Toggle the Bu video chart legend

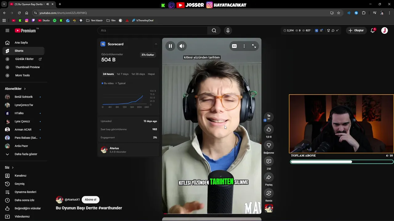tap(107, 83)
